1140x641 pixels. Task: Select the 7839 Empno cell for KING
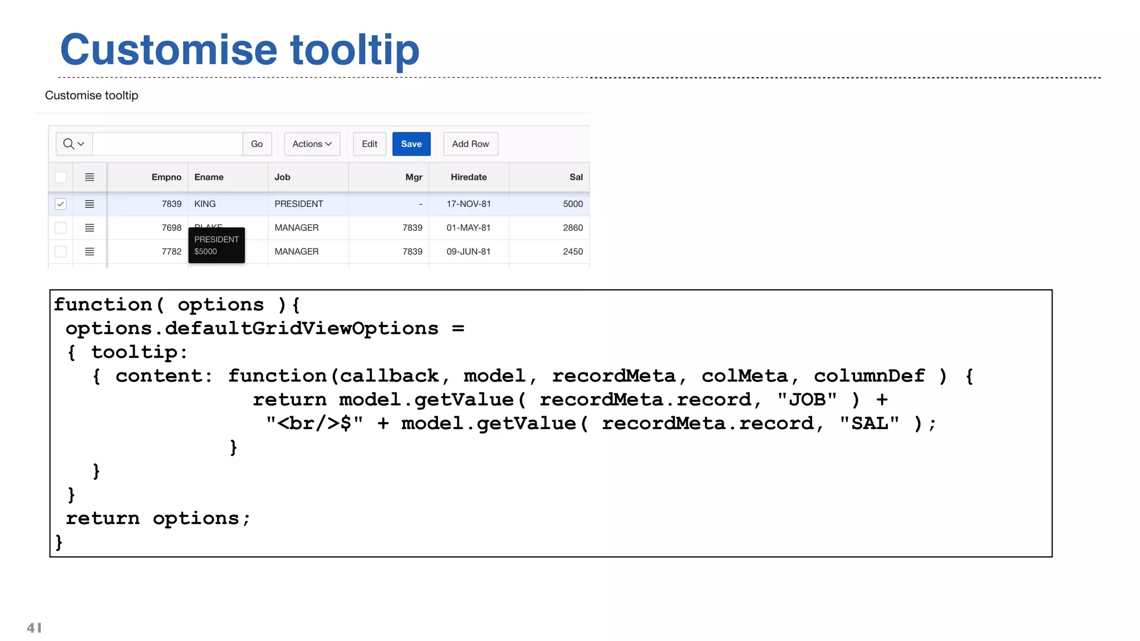[x=148, y=204]
